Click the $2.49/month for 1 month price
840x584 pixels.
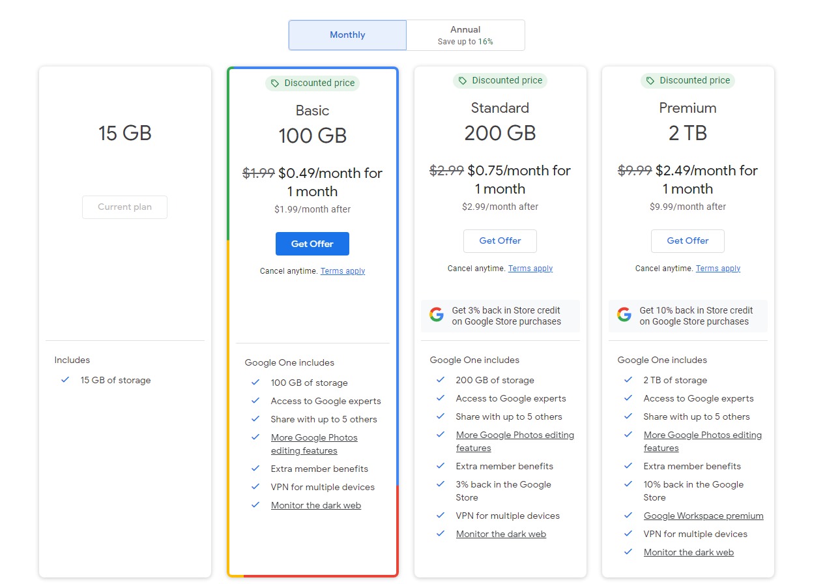706,180
